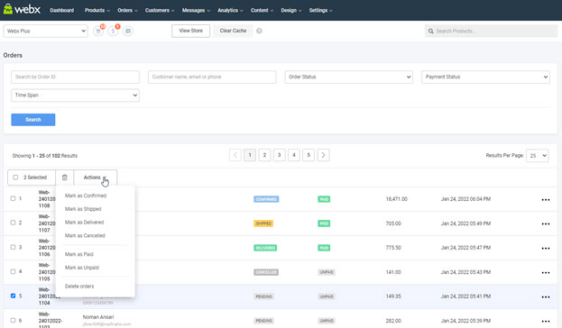Go to next results page arrow
Image resolution: width=562 pixels, height=328 pixels.
coord(323,155)
